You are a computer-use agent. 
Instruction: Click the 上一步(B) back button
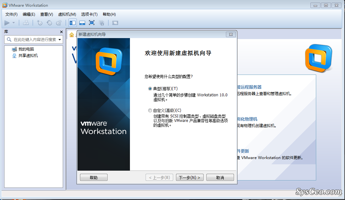(x=159, y=177)
